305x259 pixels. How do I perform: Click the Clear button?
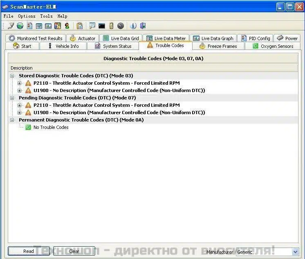74,251
